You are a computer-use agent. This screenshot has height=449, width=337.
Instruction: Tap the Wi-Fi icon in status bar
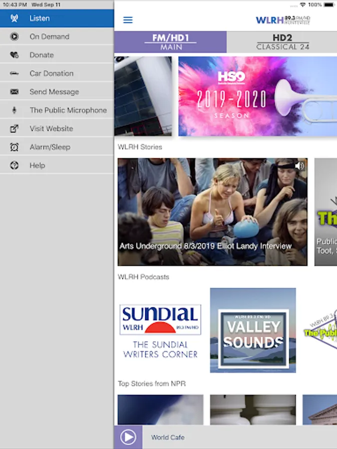point(303,4)
